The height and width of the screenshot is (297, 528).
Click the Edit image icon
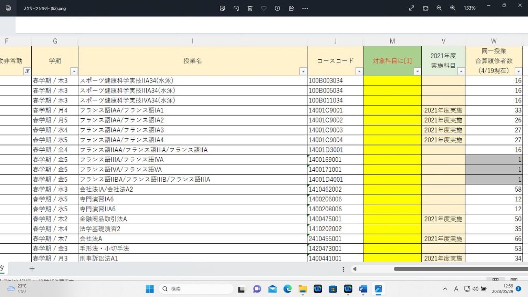point(222,8)
